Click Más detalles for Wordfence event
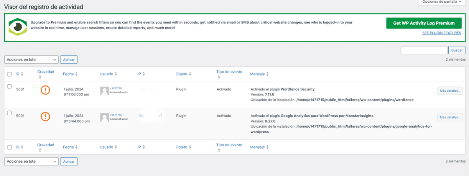This screenshot has width=469, height=176. tap(450, 91)
